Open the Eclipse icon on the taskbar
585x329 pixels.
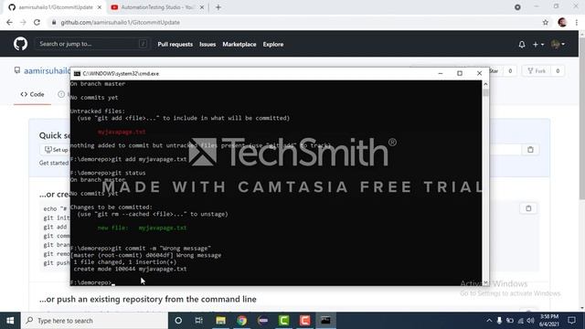[x=263, y=321]
